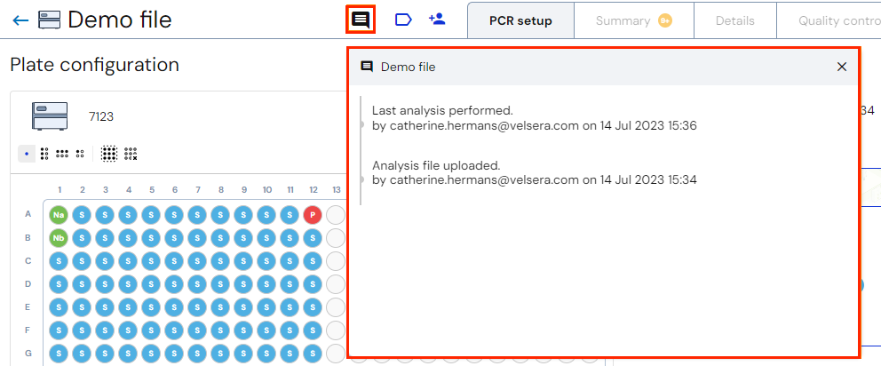Click row header D

(27, 284)
